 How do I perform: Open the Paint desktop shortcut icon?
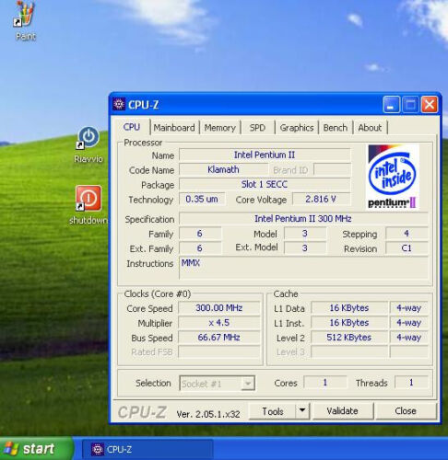click(25, 14)
